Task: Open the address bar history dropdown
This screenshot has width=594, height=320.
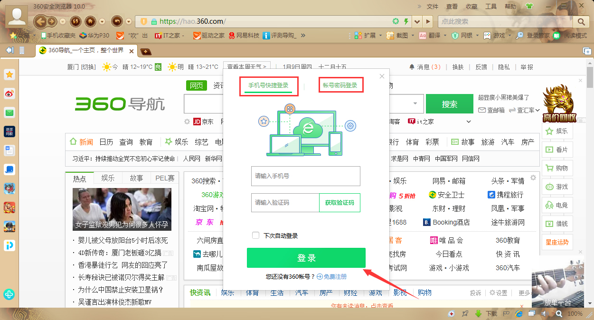Action: pos(417,21)
